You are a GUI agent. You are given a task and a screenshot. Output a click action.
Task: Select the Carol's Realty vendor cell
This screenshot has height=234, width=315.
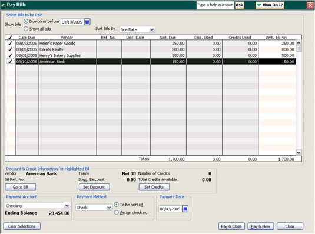click(x=68, y=49)
